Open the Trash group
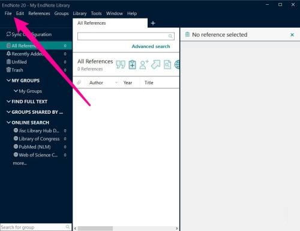Screen dimensions: 300x231 tap(36, 70)
